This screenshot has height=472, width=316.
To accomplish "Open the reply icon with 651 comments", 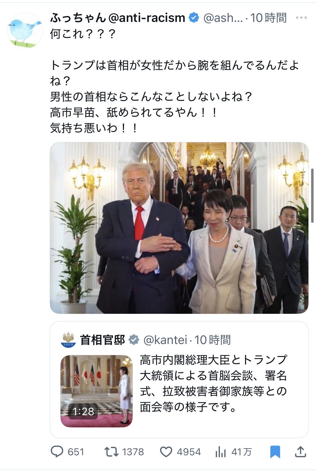I will click(57, 451).
